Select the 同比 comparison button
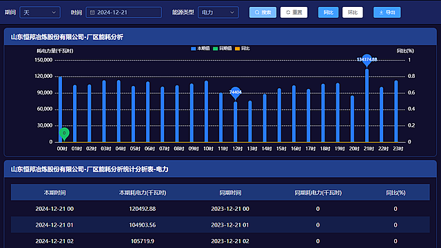The width and height of the screenshot is (441, 248). (x=328, y=12)
